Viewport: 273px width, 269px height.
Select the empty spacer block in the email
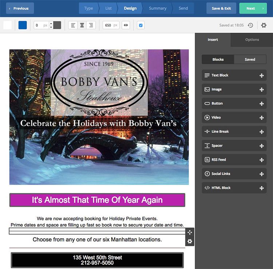point(97,231)
